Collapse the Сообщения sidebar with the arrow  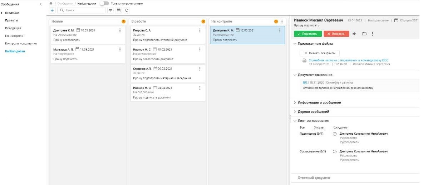(40, 4)
